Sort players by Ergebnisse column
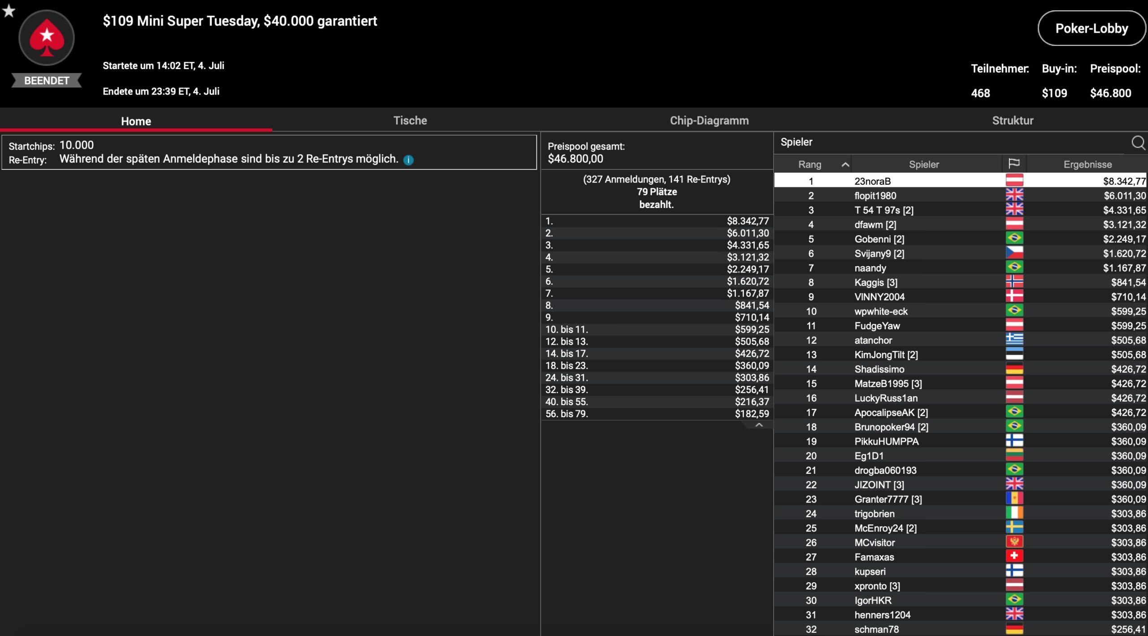The width and height of the screenshot is (1148, 636). coord(1087,164)
